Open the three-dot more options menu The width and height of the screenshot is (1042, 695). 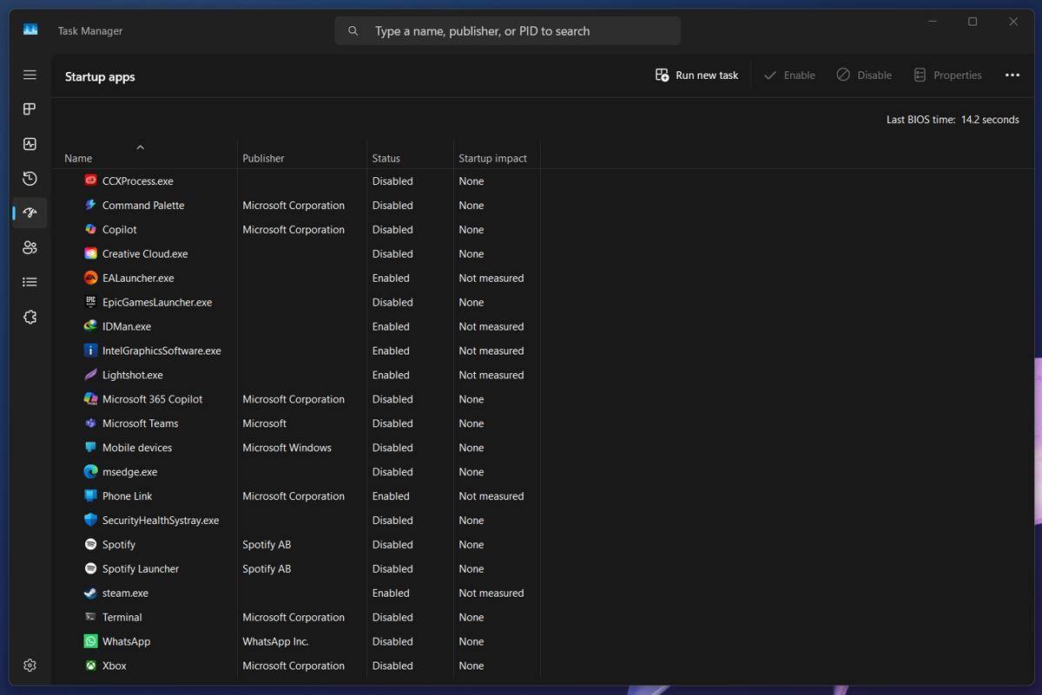[x=1012, y=75]
